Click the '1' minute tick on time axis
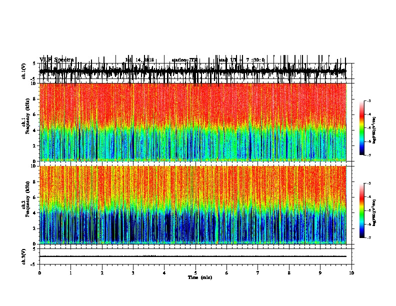This screenshot has width=396, height=306. tap(70, 273)
